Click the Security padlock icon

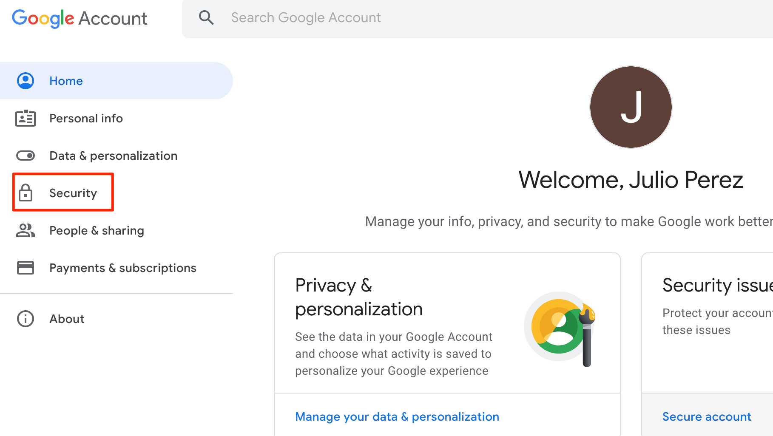26,193
